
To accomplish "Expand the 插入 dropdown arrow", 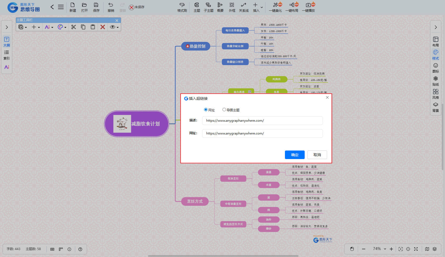I will pyautogui.click(x=262, y=7).
